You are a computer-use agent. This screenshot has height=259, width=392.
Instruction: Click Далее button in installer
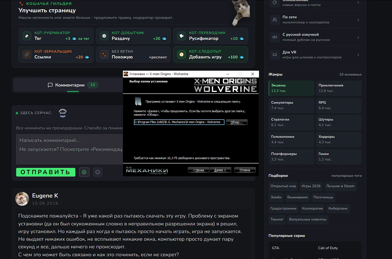[220, 170]
